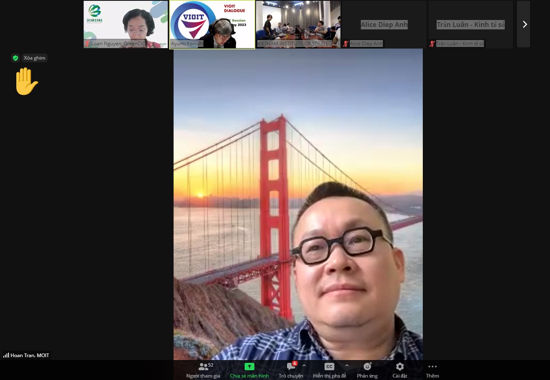
Task: Click Alice Diep Anh participant tile
Action: 384,24
